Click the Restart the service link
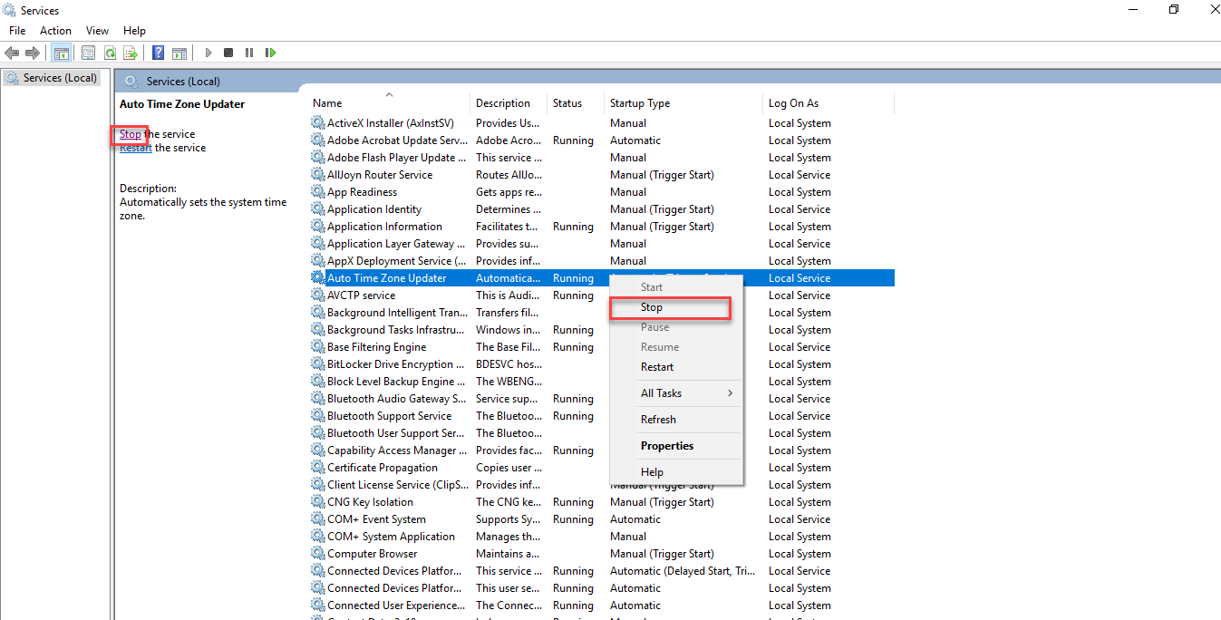This screenshot has height=620, width=1221. pyautogui.click(x=136, y=148)
